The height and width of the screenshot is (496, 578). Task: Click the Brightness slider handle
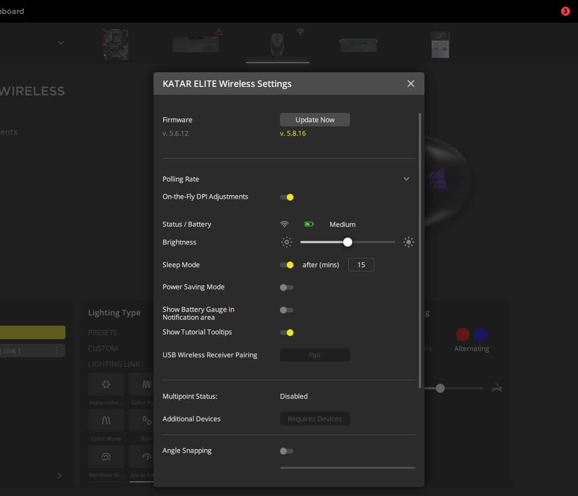pyautogui.click(x=348, y=242)
